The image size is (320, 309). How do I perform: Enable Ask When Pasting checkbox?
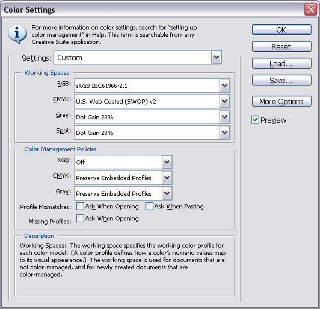point(149,207)
